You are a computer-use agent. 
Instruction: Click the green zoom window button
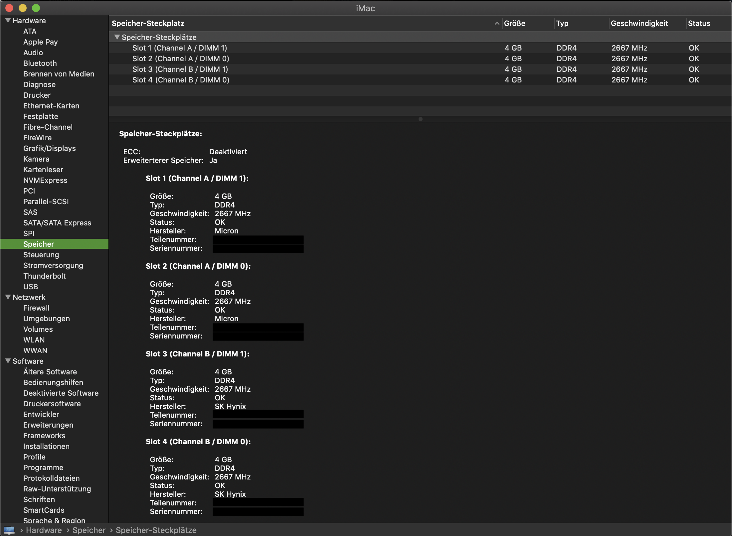(x=36, y=8)
